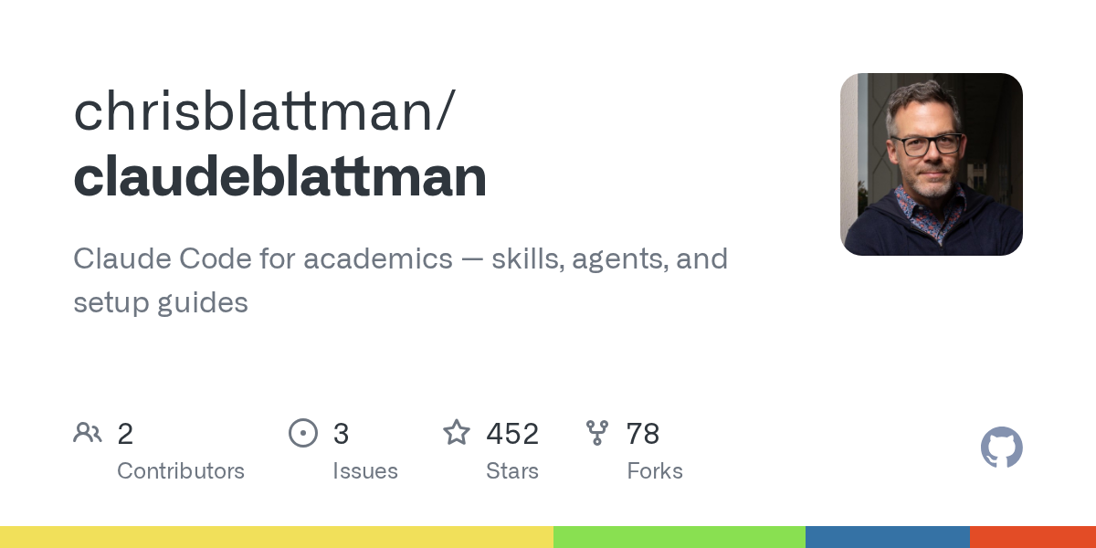
Task: Click the Contributors label
Action: click(x=181, y=471)
